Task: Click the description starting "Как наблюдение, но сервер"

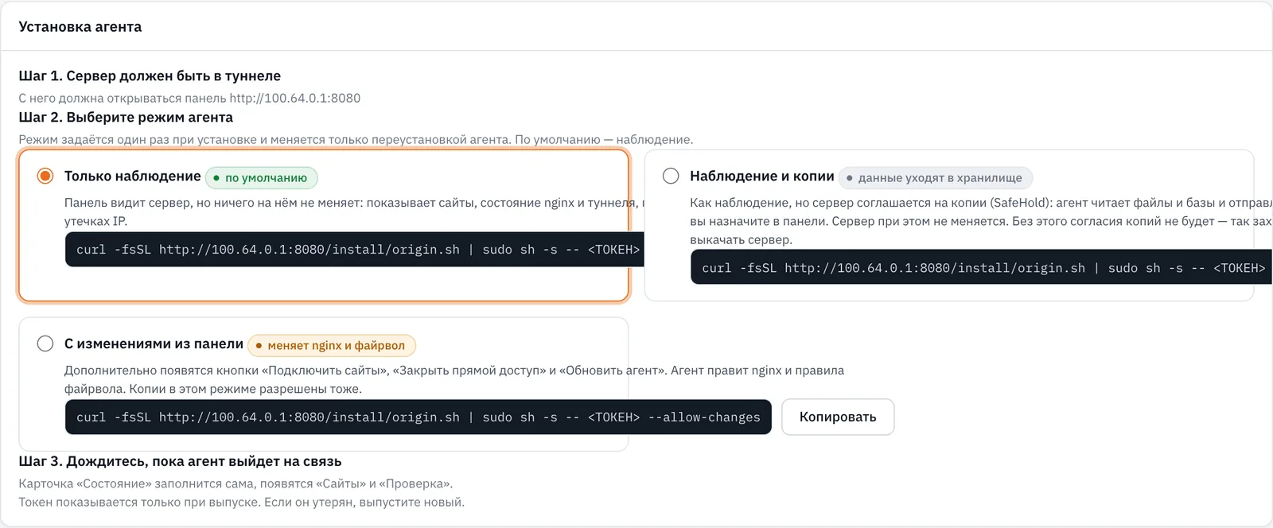Action: [x=980, y=221]
